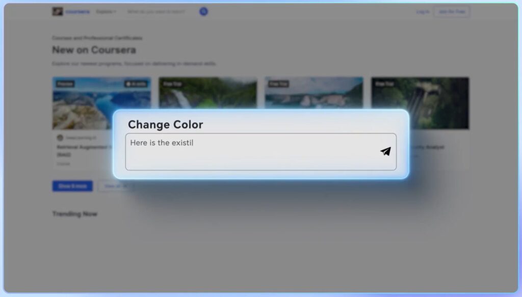The width and height of the screenshot is (522, 297).
Task: Click Free Trial badge on the fourth card
Action: point(384,84)
